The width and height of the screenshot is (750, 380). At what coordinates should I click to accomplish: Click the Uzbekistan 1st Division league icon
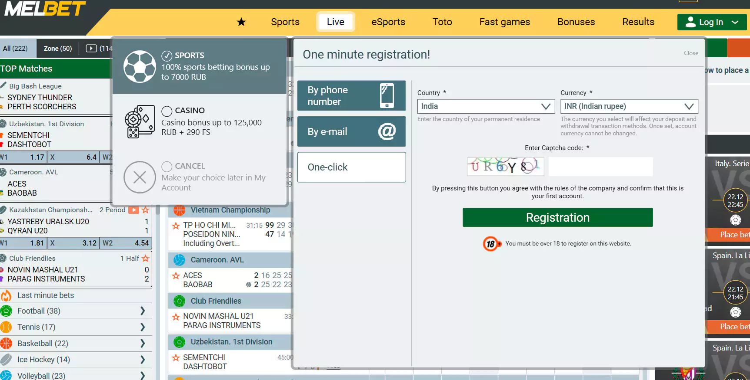coord(179,342)
